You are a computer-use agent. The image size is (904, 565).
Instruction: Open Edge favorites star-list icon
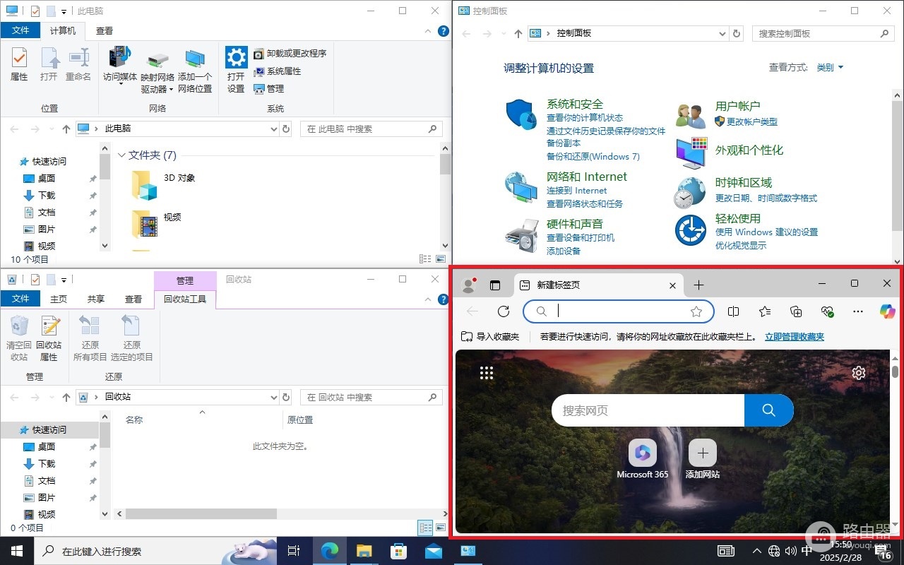[x=765, y=311]
